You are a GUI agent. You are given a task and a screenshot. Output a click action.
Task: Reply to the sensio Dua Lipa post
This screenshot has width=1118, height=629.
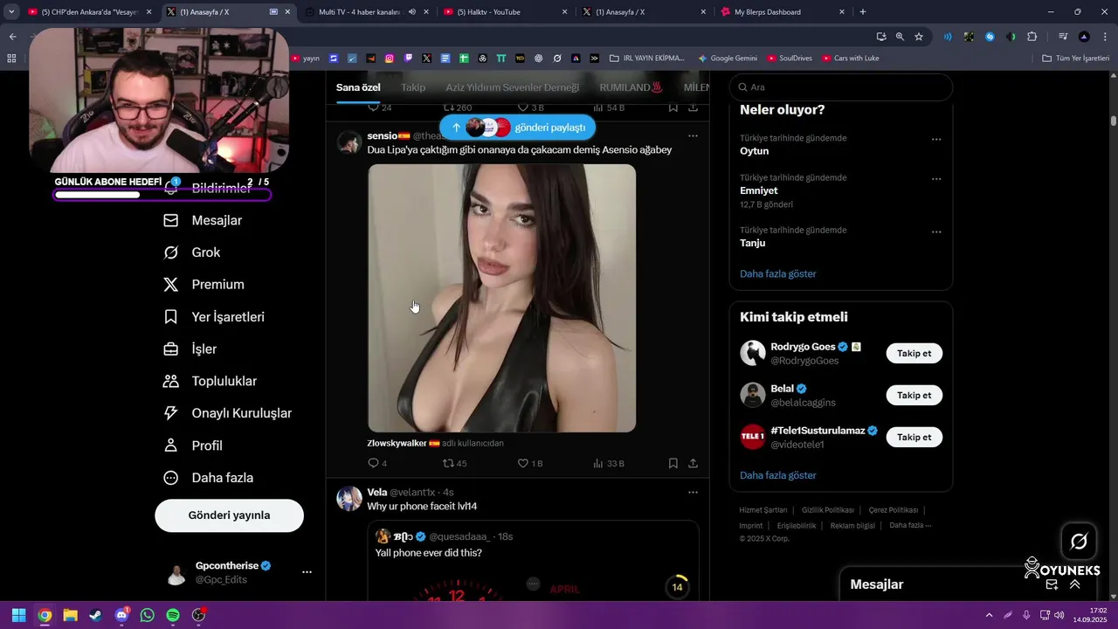(377, 463)
